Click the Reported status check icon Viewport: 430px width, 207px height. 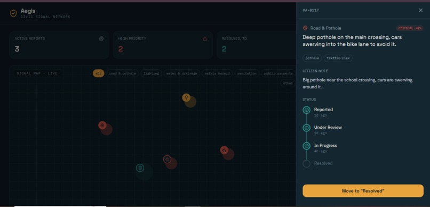point(306,110)
